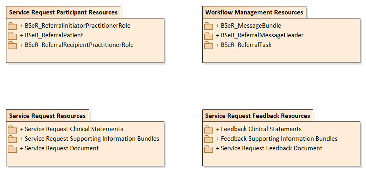Click folder icon beside Feedback Clinical Statements
This screenshot has height=172, width=366.
point(209,130)
